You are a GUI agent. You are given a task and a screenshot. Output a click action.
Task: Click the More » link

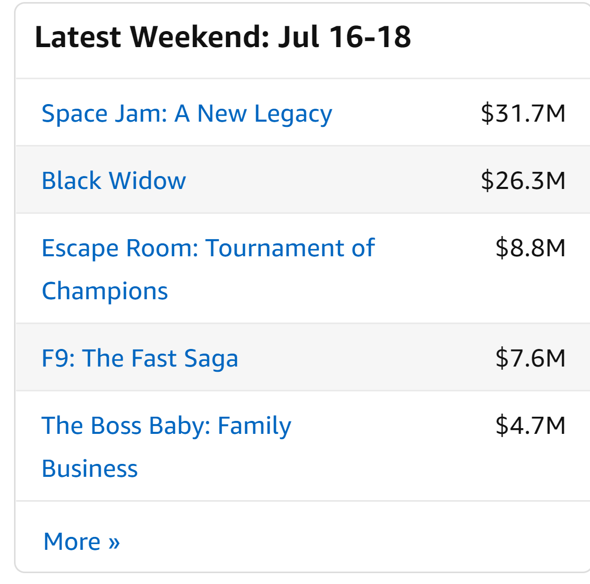pyautogui.click(x=81, y=542)
